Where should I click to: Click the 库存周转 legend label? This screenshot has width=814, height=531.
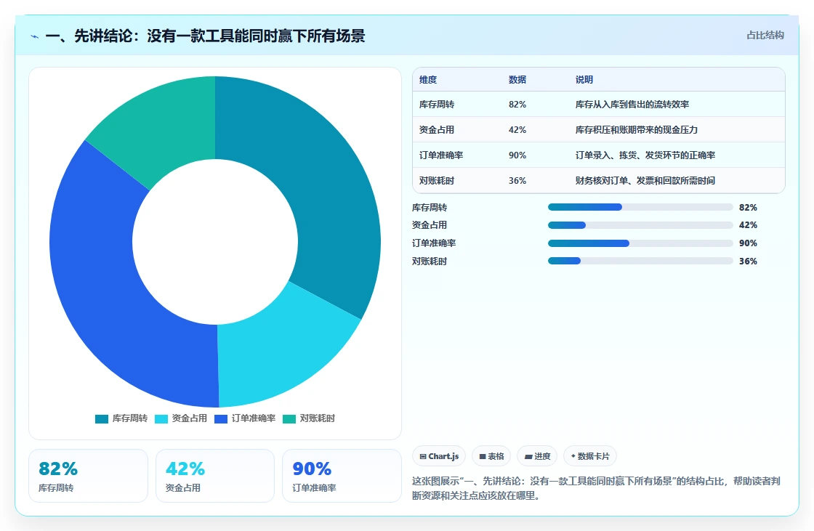[130, 418]
